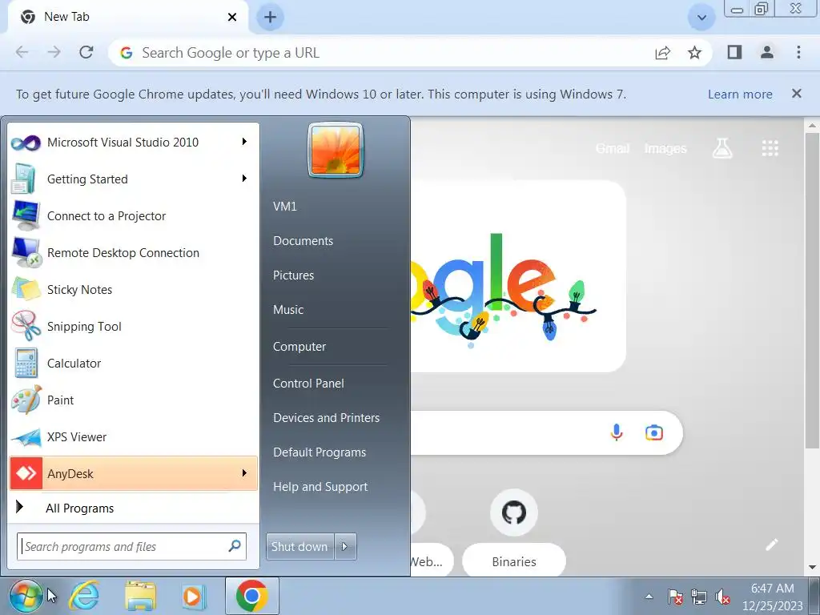Open shut down options arrow
Image resolution: width=820 pixels, height=615 pixels.
point(346,546)
